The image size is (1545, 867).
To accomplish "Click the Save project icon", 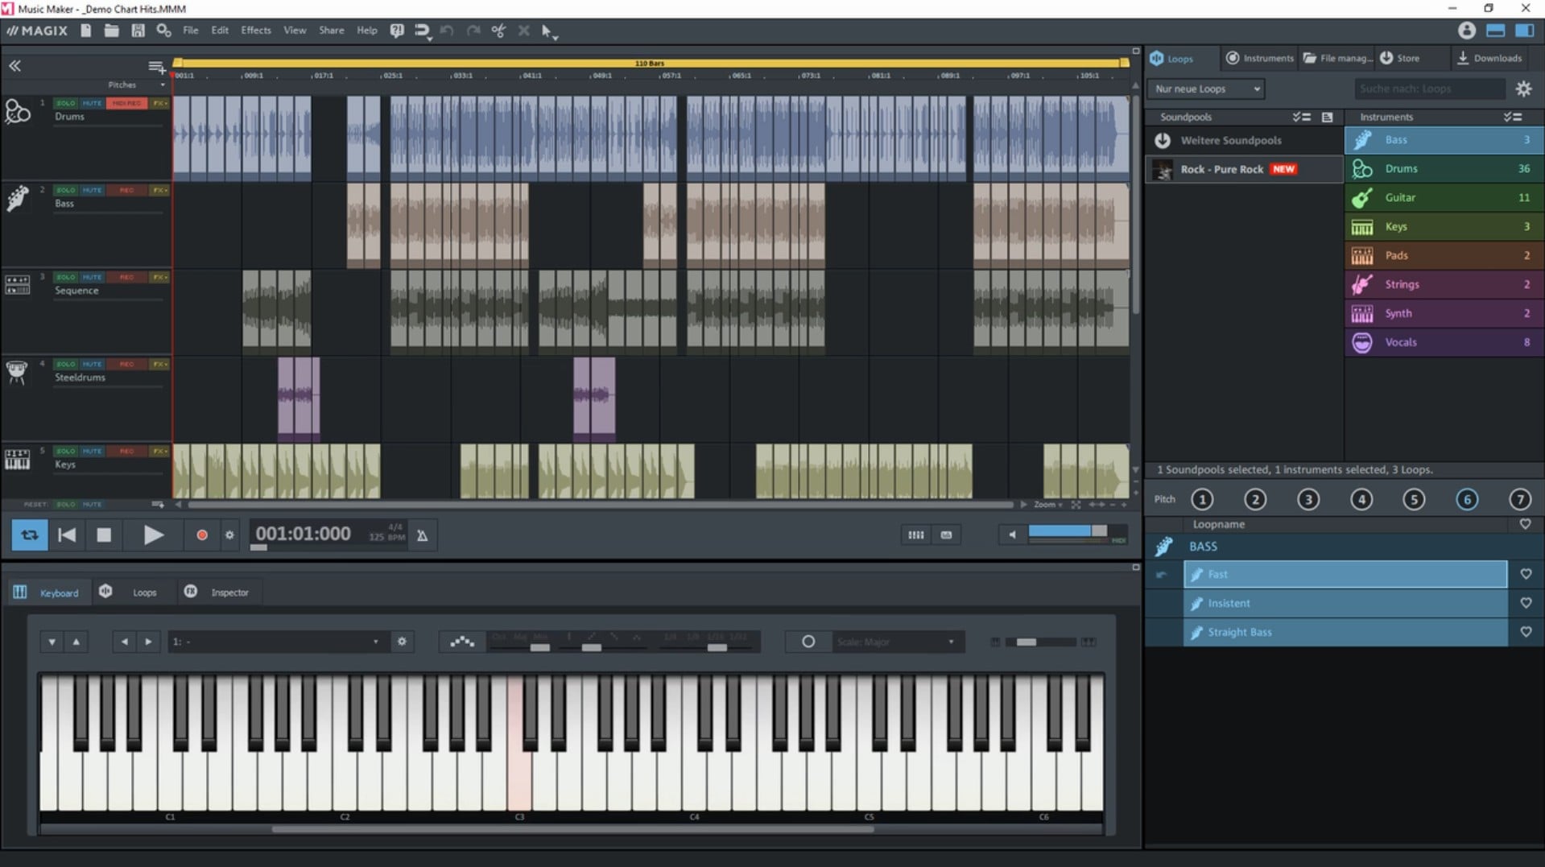I will [x=138, y=31].
